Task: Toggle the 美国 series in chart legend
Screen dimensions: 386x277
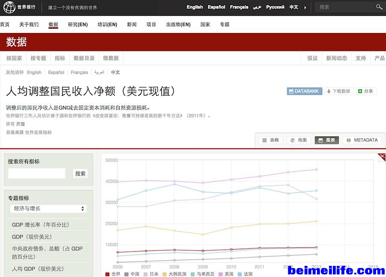Action: coord(226,274)
